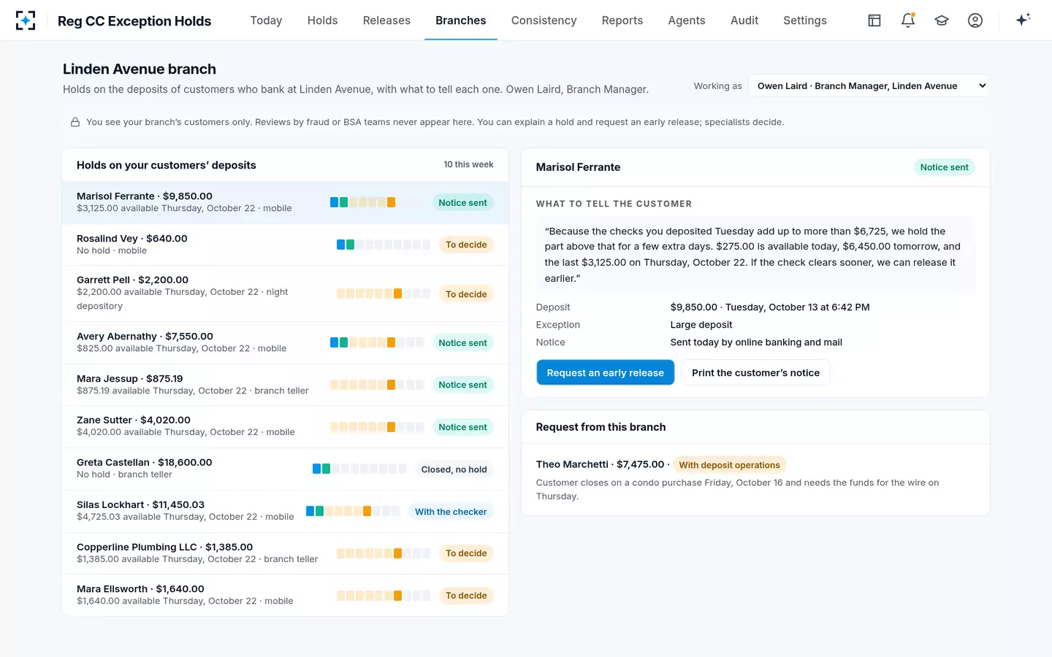Select the Rosalind Vey $640.00 row
1052x657 pixels.
click(x=286, y=245)
